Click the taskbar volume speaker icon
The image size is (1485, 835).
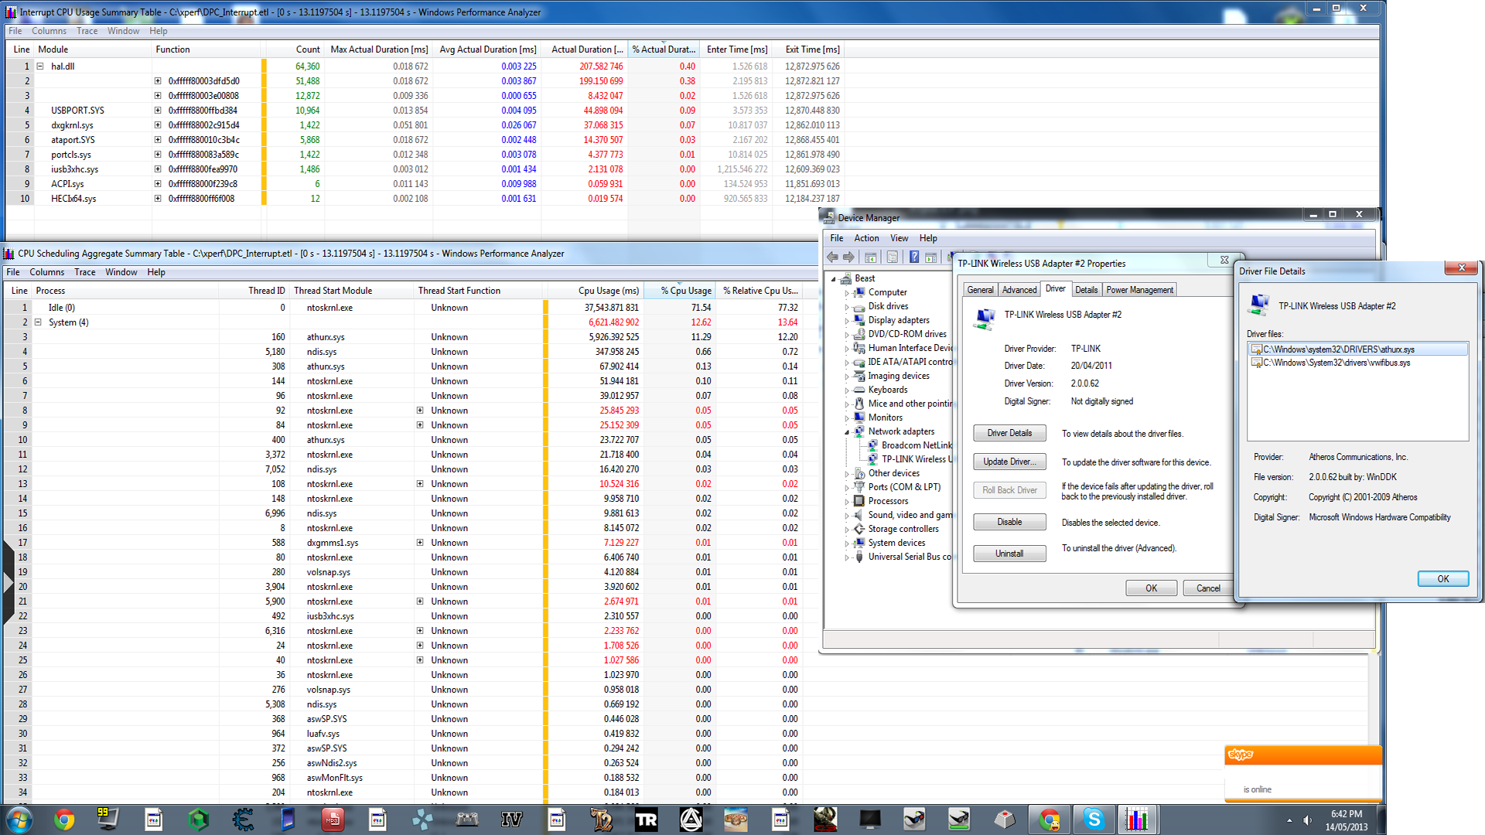(1307, 820)
